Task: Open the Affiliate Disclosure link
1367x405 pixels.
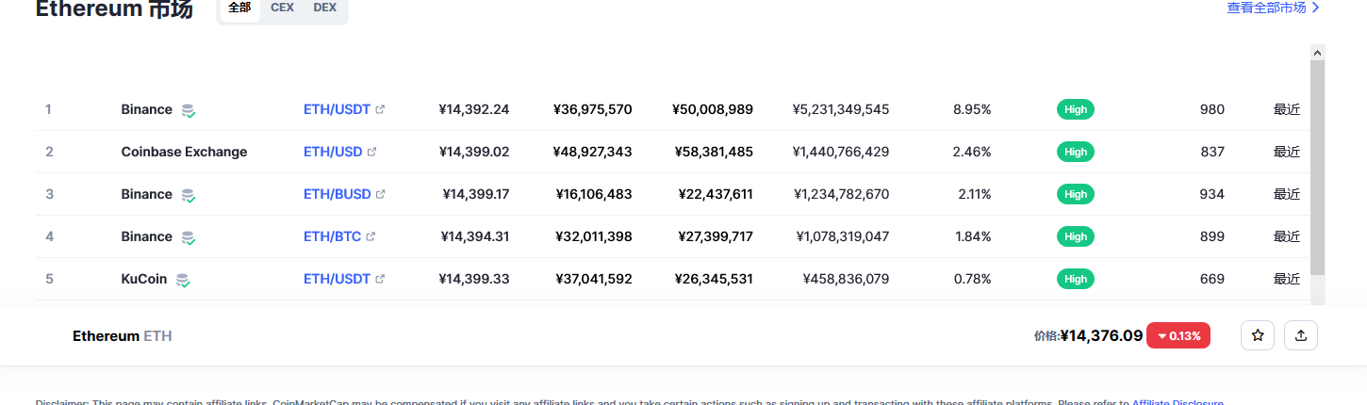Action: click(1178, 401)
